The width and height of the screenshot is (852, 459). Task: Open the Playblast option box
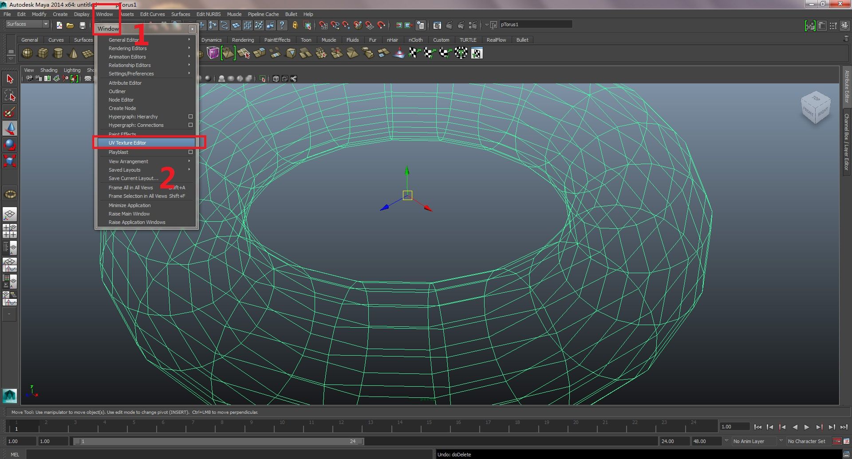(x=190, y=152)
